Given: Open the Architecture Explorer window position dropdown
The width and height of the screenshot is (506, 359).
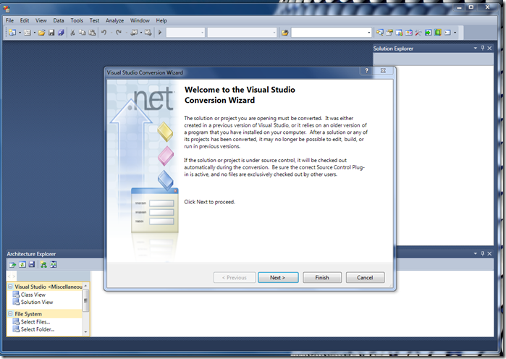Looking at the screenshot, I should coord(476,253).
